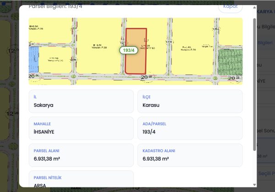Click the scrollbar up arrow
275x192 pixels.
(254, 7)
